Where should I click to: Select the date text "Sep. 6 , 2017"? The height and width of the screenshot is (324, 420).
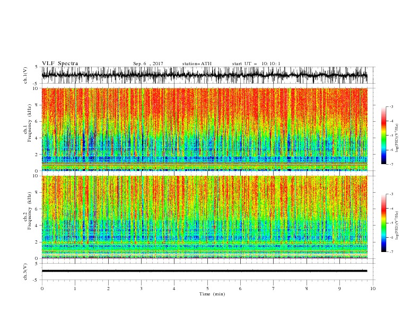pyautogui.click(x=148, y=64)
